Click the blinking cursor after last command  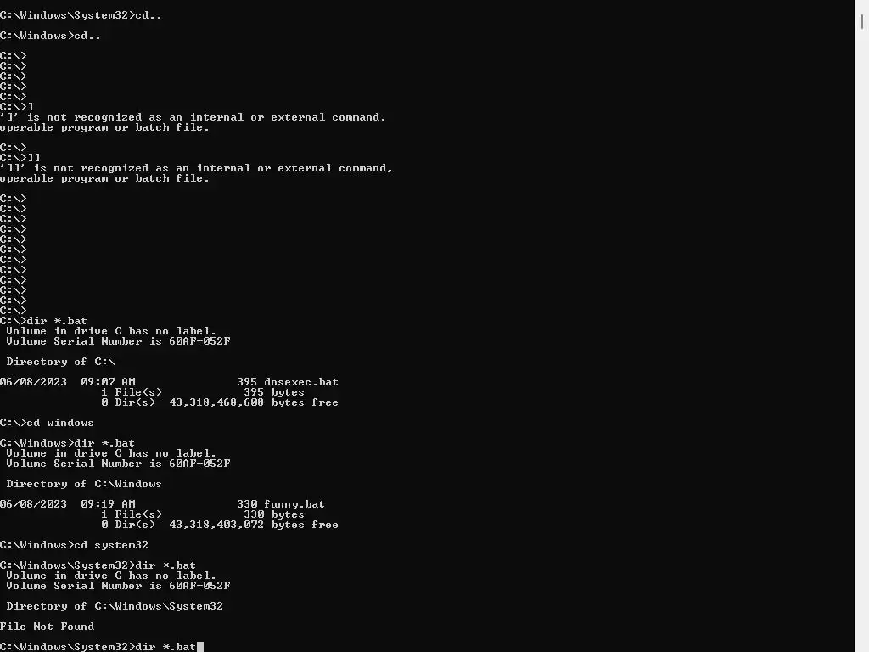pos(200,646)
